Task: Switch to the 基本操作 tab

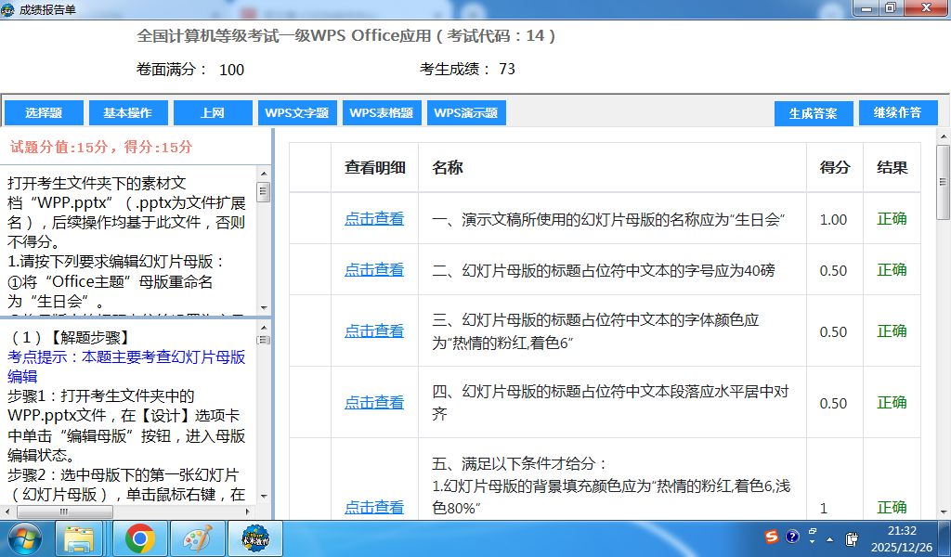Action: (x=128, y=112)
